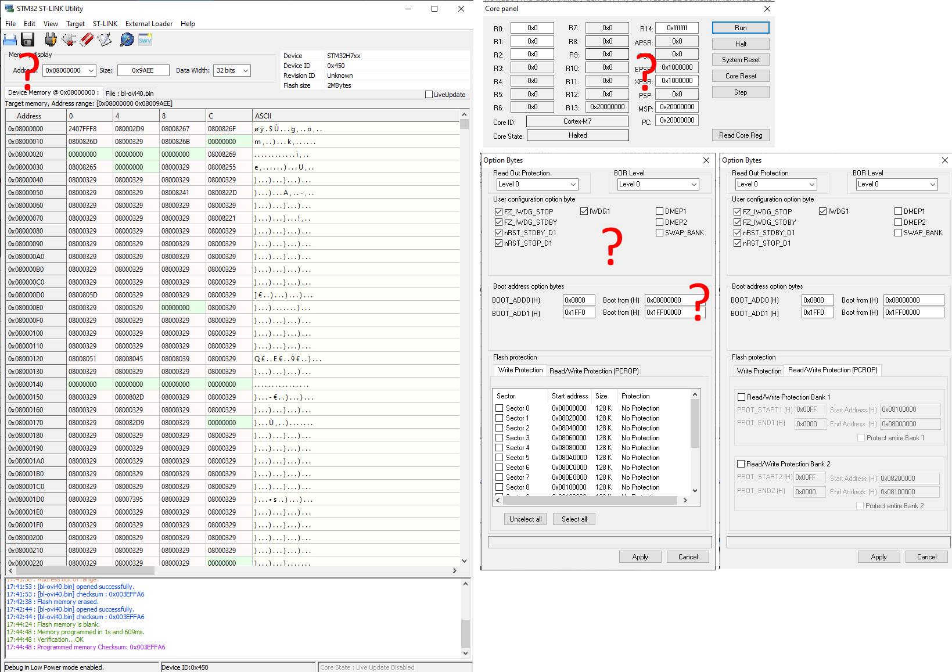952x672 pixels.
Task: Tick the Sector 0 write protection checkbox
Action: (x=499, y=408)
